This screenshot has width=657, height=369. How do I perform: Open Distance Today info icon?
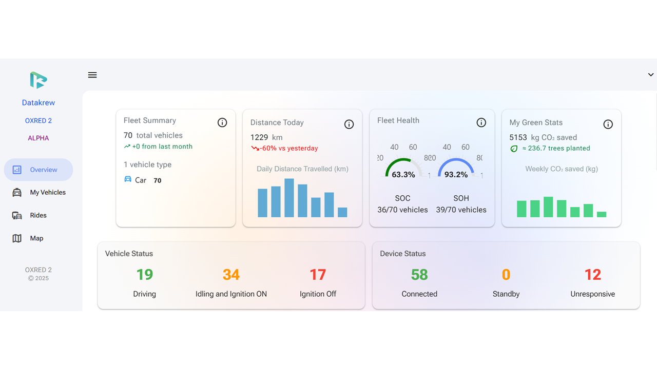click(349, 125)
